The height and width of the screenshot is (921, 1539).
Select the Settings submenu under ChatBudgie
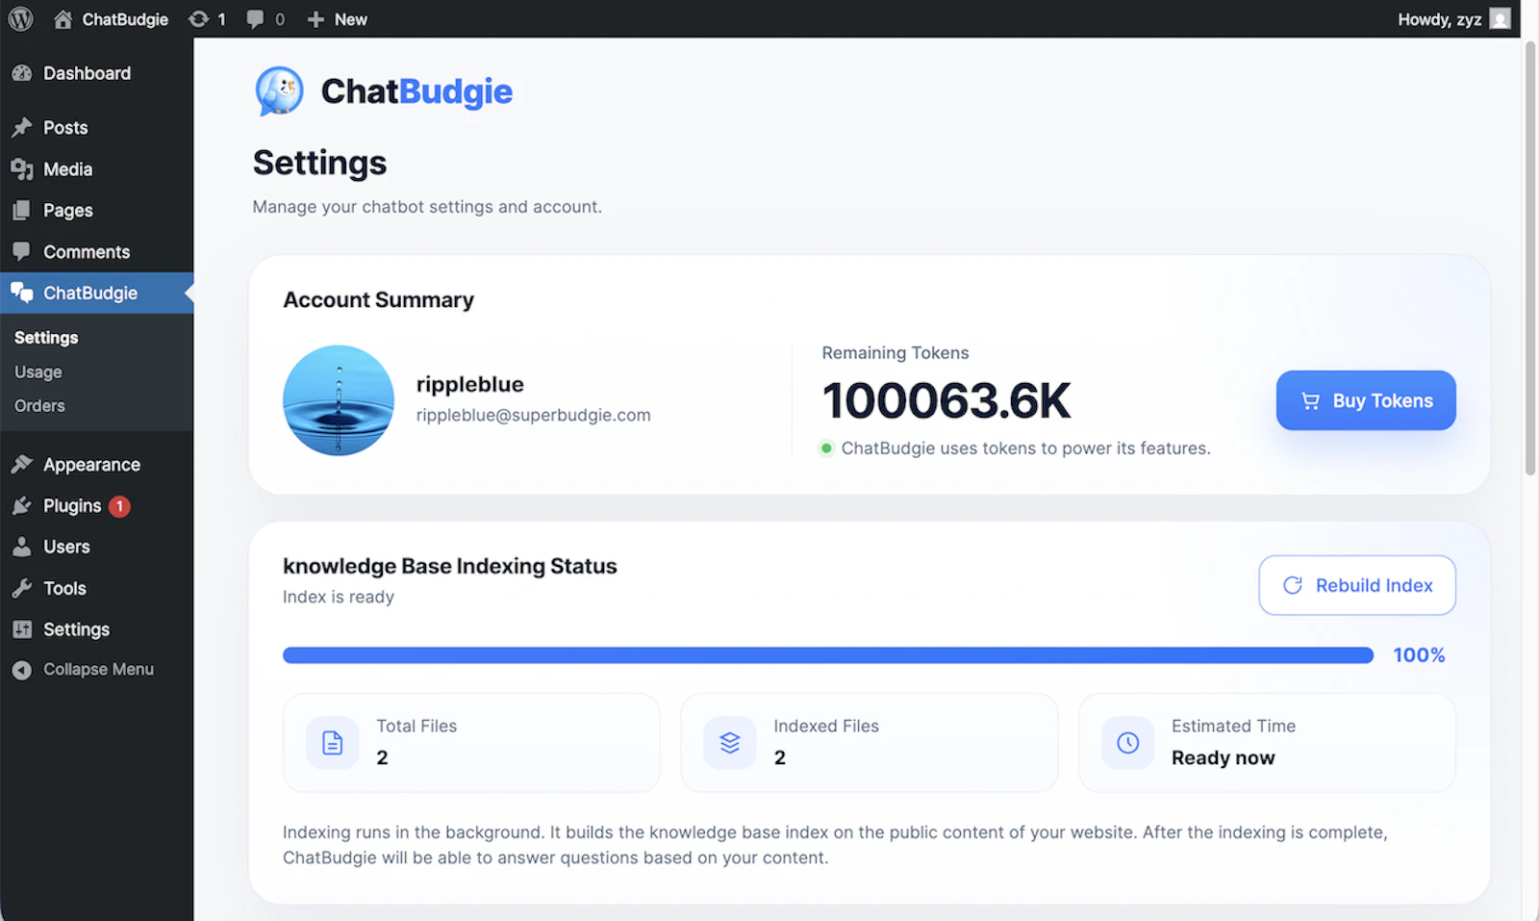point(46,338)
